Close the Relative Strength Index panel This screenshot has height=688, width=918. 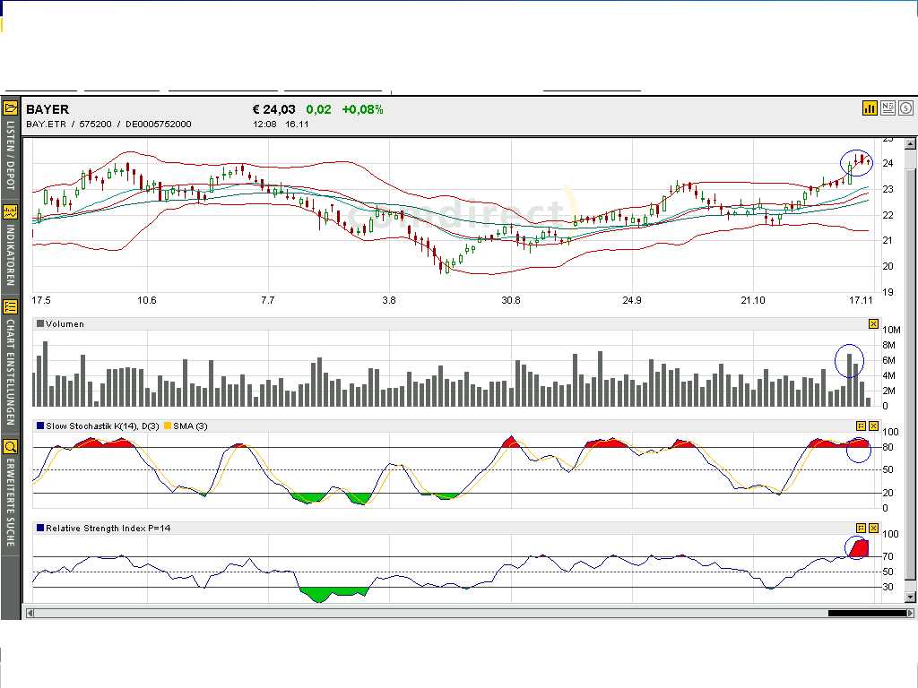[x=873, y=528]
